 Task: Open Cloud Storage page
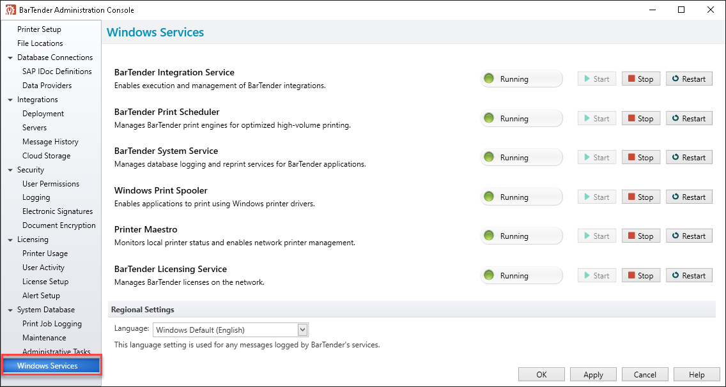point(46,156)
